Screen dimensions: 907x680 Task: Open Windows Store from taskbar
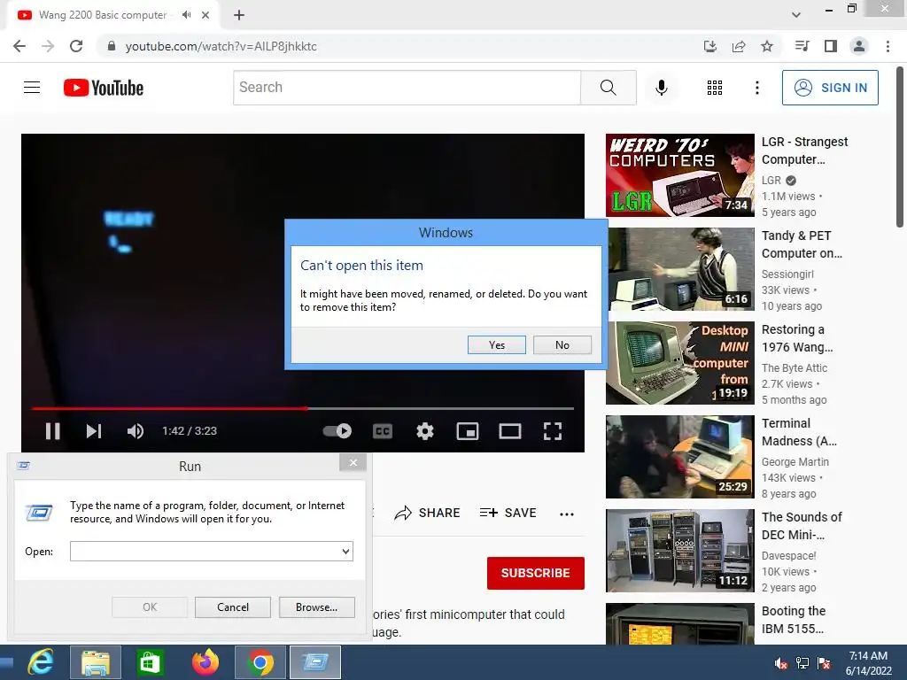(150, 662)
